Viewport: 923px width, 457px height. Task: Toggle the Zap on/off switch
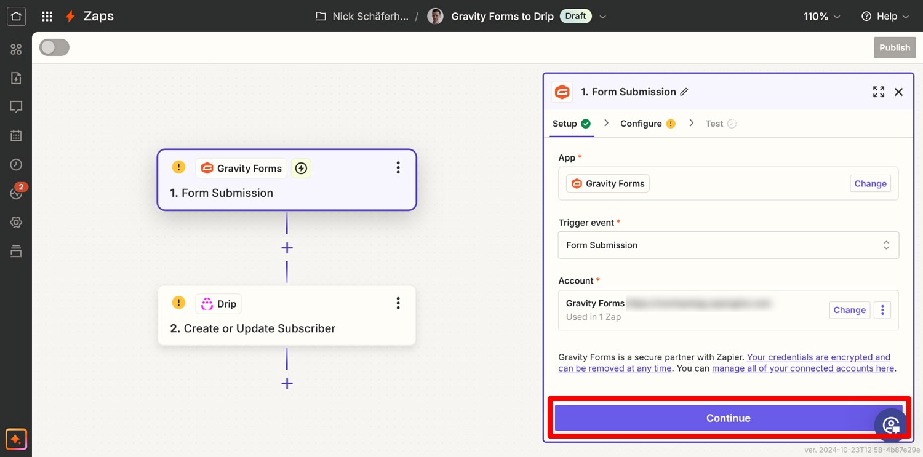pos(54,47)
